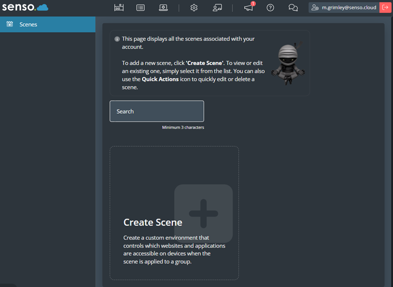Screen dimensions: 393x287
Task: Click 'This page displays all the scenes' text
Action: (x=188, y=43)
